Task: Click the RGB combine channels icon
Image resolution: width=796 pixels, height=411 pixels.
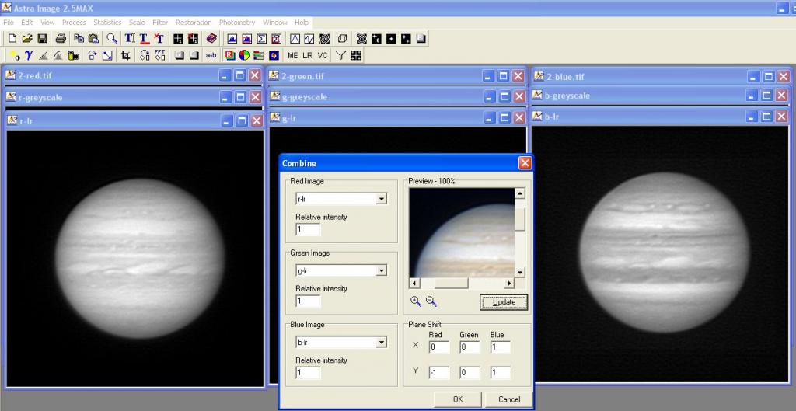Action: click(230, 55)
